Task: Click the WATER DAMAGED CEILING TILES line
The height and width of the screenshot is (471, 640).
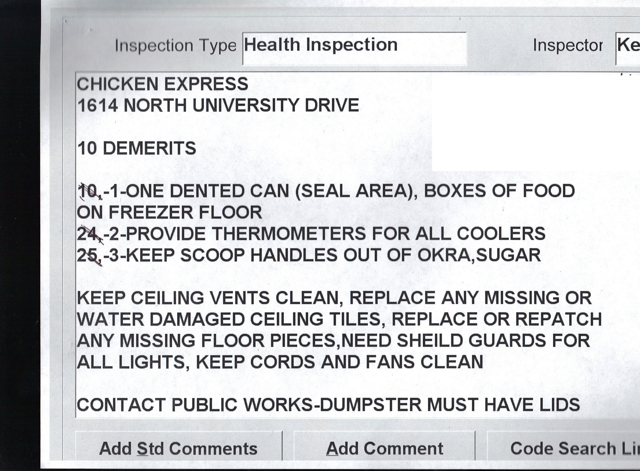Action: [339, 319]
